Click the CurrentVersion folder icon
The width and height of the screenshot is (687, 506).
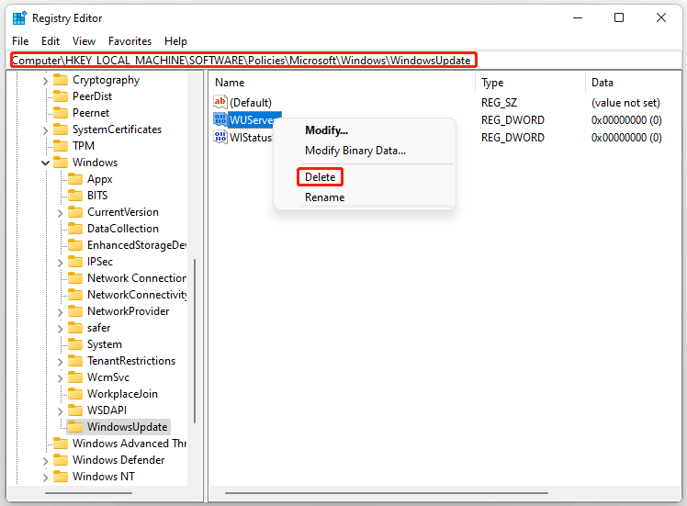click(x=75, y=212)
